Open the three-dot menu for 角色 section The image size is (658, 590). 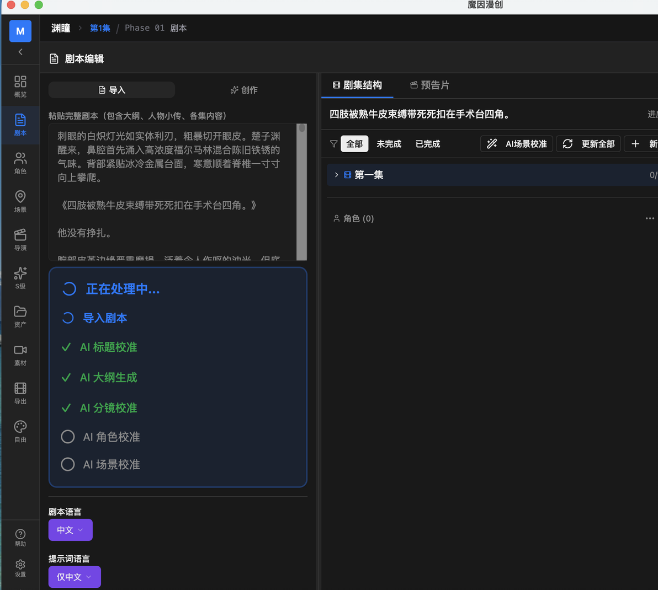(650, 218)
